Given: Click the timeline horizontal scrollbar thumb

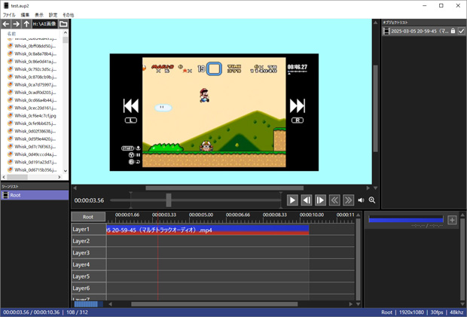Looking at the screenshot, I should (x=215, y=304).
